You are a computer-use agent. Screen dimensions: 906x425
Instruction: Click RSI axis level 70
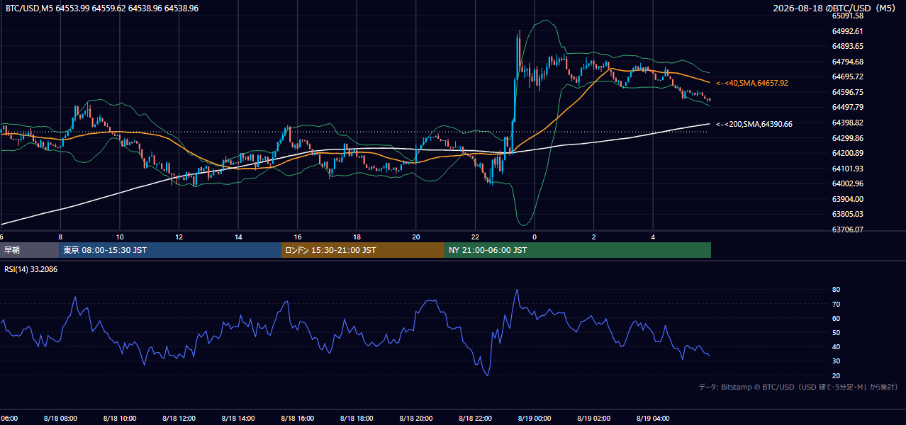coord(836,304)
